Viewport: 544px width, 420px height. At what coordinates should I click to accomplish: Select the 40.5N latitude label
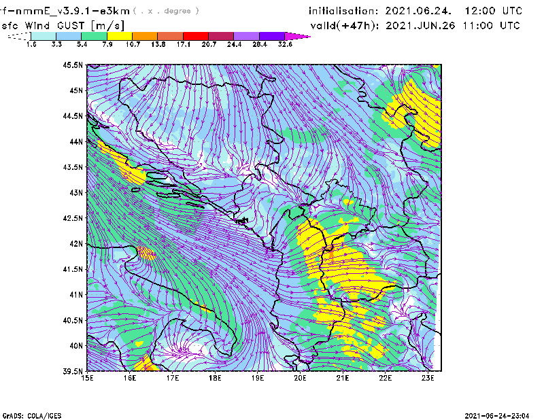(x=73, y=321)
